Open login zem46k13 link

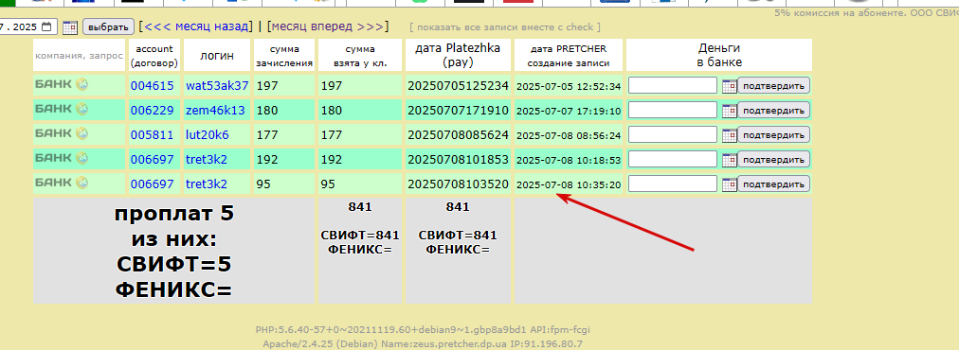point(215,111)
